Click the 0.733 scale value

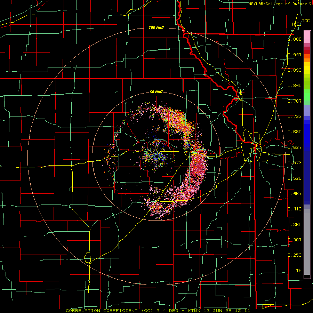pos(295,117)
